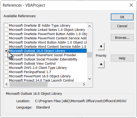Screen dimensions: 137x118
Task: Enable Microsoft OneNote PowerPoint Content Service checkbox
Action: [6, 38]
